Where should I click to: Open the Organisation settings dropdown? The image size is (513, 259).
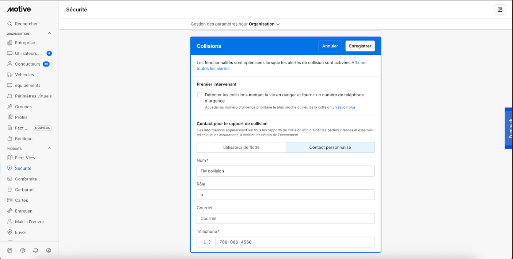click(x=264, y=24)
